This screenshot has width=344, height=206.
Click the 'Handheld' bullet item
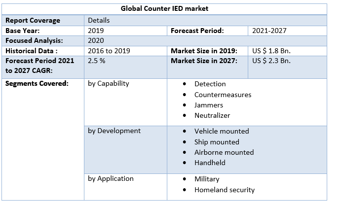pyautogui.click(x=209, y=163)
